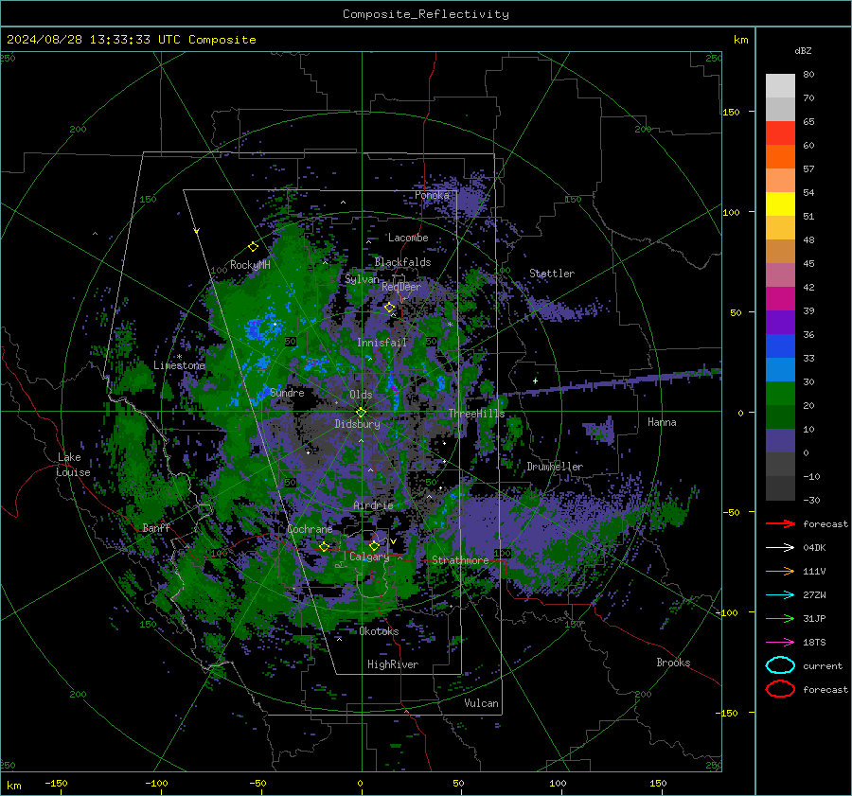Click the RedDeer city label
852x796 pixels.
point(401,287)
